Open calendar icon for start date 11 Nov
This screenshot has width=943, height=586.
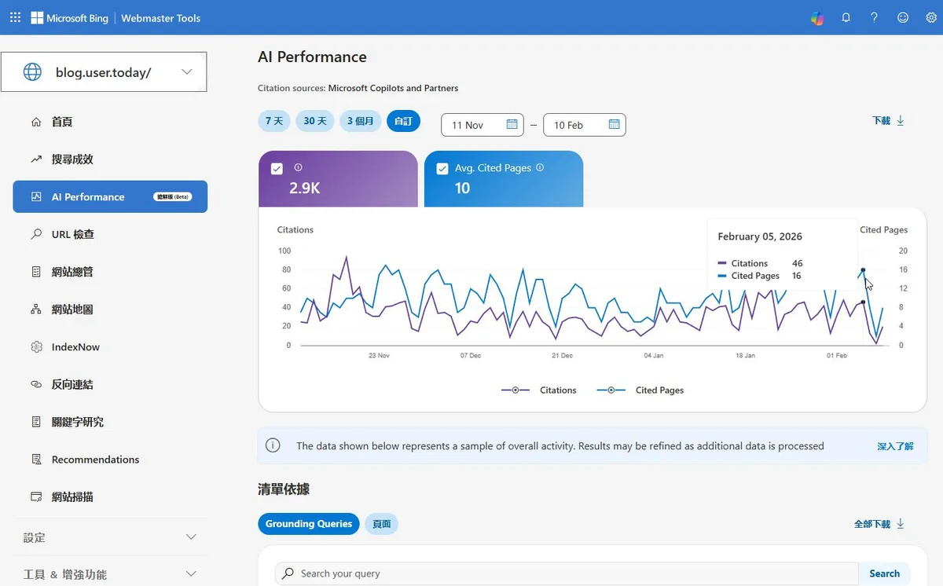tap(512, 125)
